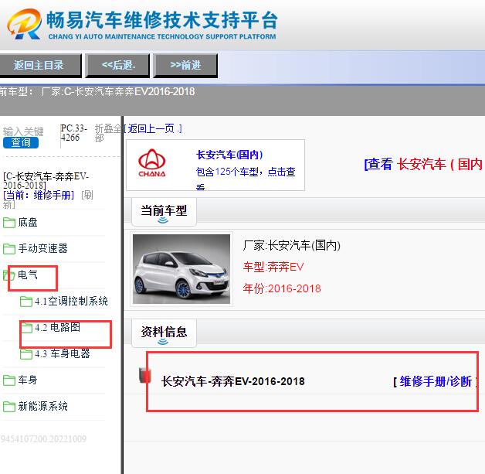Click 折叠全部 to collapse all

107,133
